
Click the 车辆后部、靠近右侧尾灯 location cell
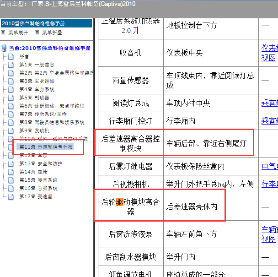pos(211,144)
